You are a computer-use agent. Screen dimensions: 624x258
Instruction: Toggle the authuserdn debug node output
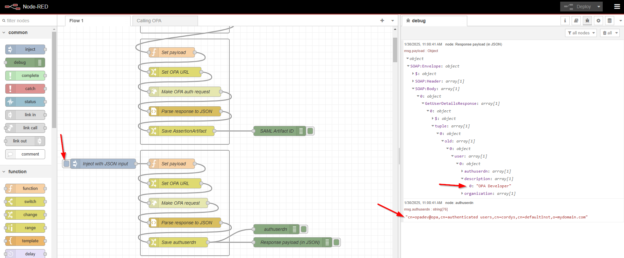[304, 229]
